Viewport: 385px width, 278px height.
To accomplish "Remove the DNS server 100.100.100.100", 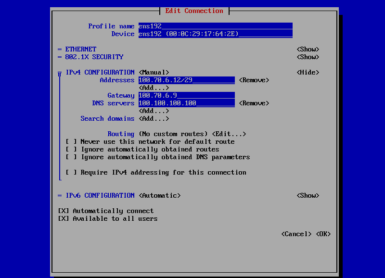I will (x=254, y=103).
